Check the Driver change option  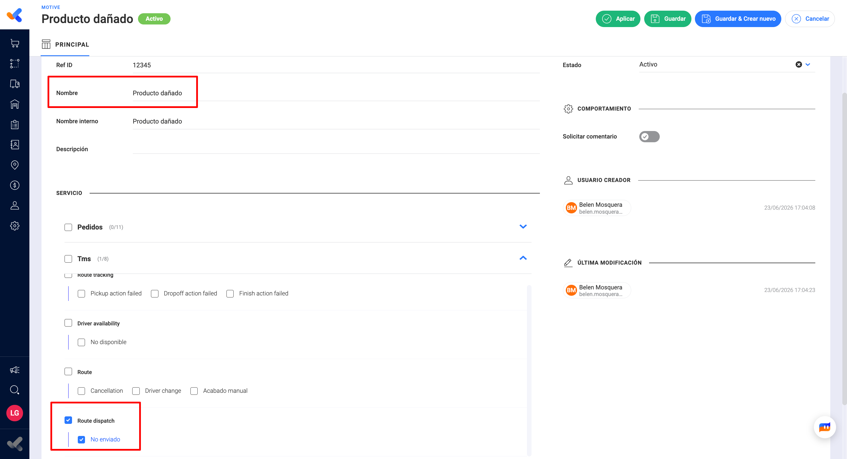(x=136, y=391)
